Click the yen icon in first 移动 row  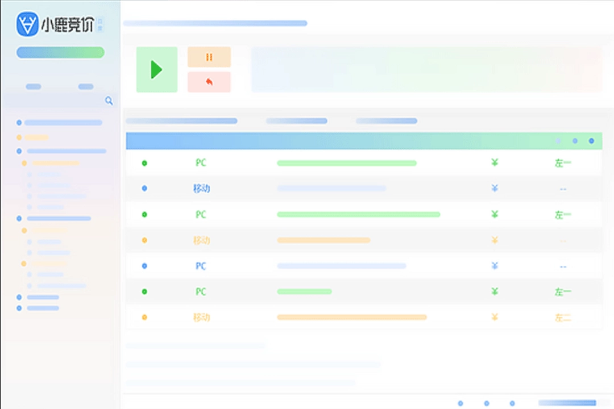click(x=495, y=188)
